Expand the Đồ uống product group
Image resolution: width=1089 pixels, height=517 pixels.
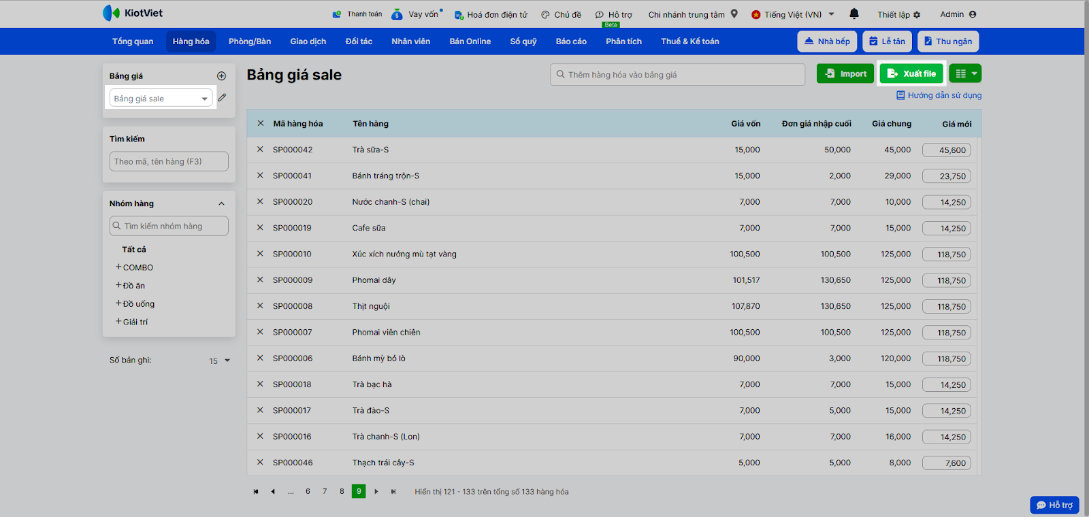[x=118, y=303]
